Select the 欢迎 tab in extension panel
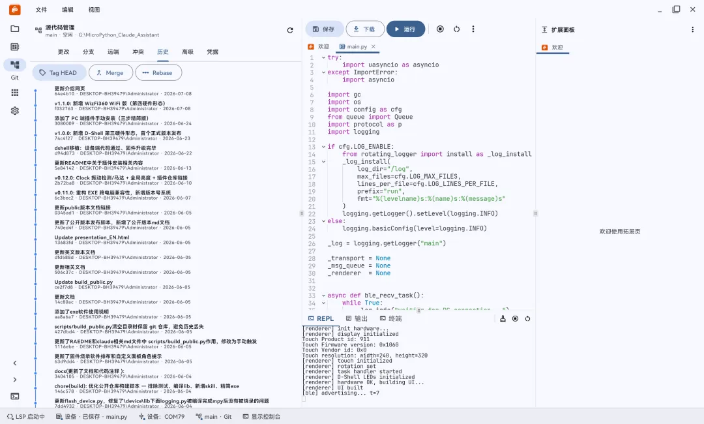The height and width of the screenshot is (424, 704). (553, 47)
